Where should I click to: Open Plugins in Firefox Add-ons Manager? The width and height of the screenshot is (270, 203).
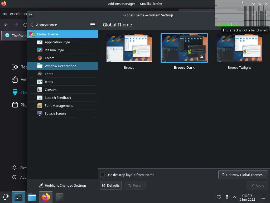pos(19,105)
